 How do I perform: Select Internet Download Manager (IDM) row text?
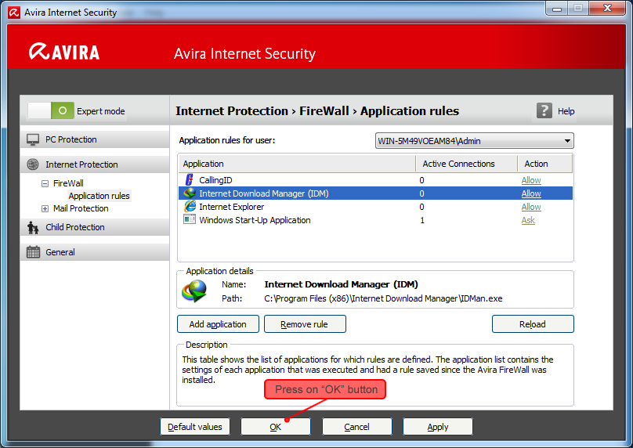(263, 193)
